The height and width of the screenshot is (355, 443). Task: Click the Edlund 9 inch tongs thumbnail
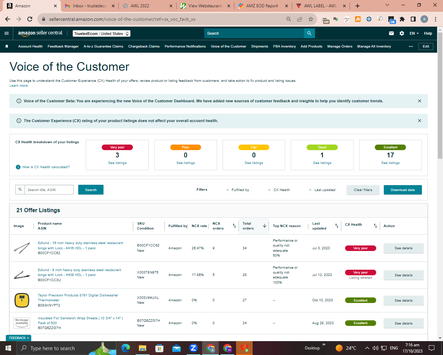click(22, 275)
